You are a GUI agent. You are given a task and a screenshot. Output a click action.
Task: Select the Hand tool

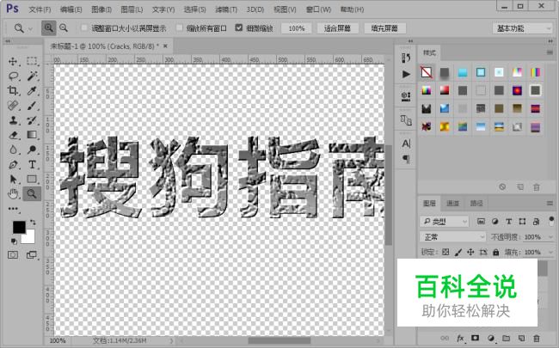tap(13, 194)
